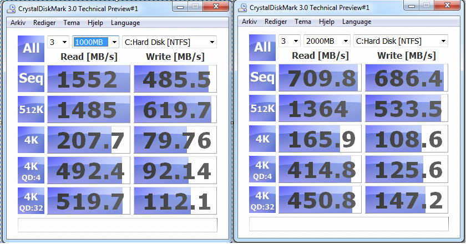Viewport: 466px width, 244px height.
Task: Run the 4K test in the left window
Action: (31, 140)
